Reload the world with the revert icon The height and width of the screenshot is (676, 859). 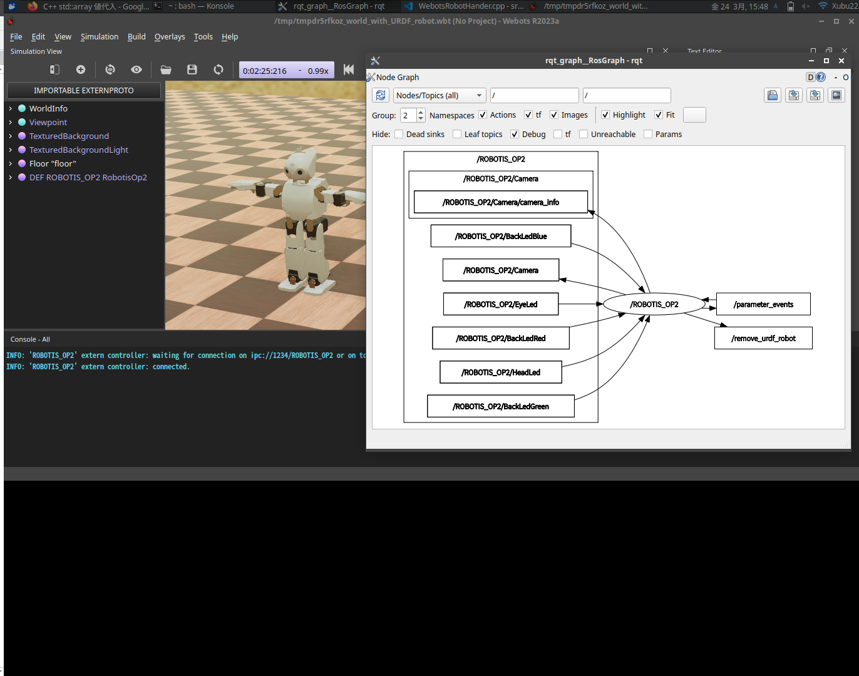pos(219,69)
